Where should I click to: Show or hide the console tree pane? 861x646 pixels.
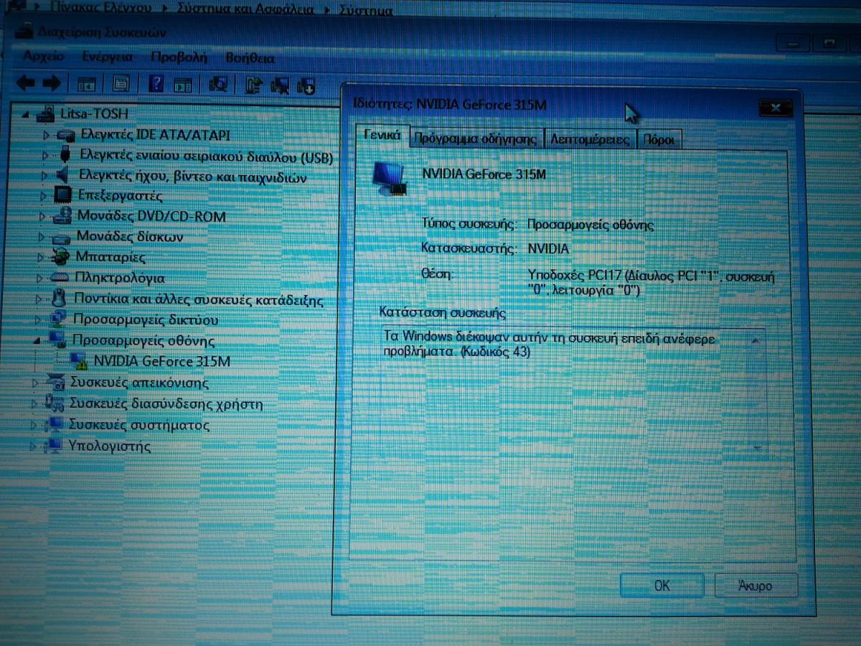pyautogui.click(x=87, y=84)
